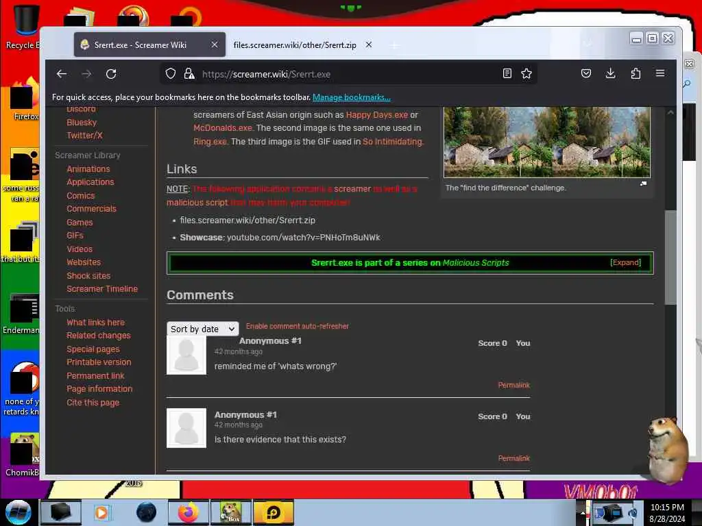Browse the Applications library category
The image size is (702, 526).
(90, 182)
